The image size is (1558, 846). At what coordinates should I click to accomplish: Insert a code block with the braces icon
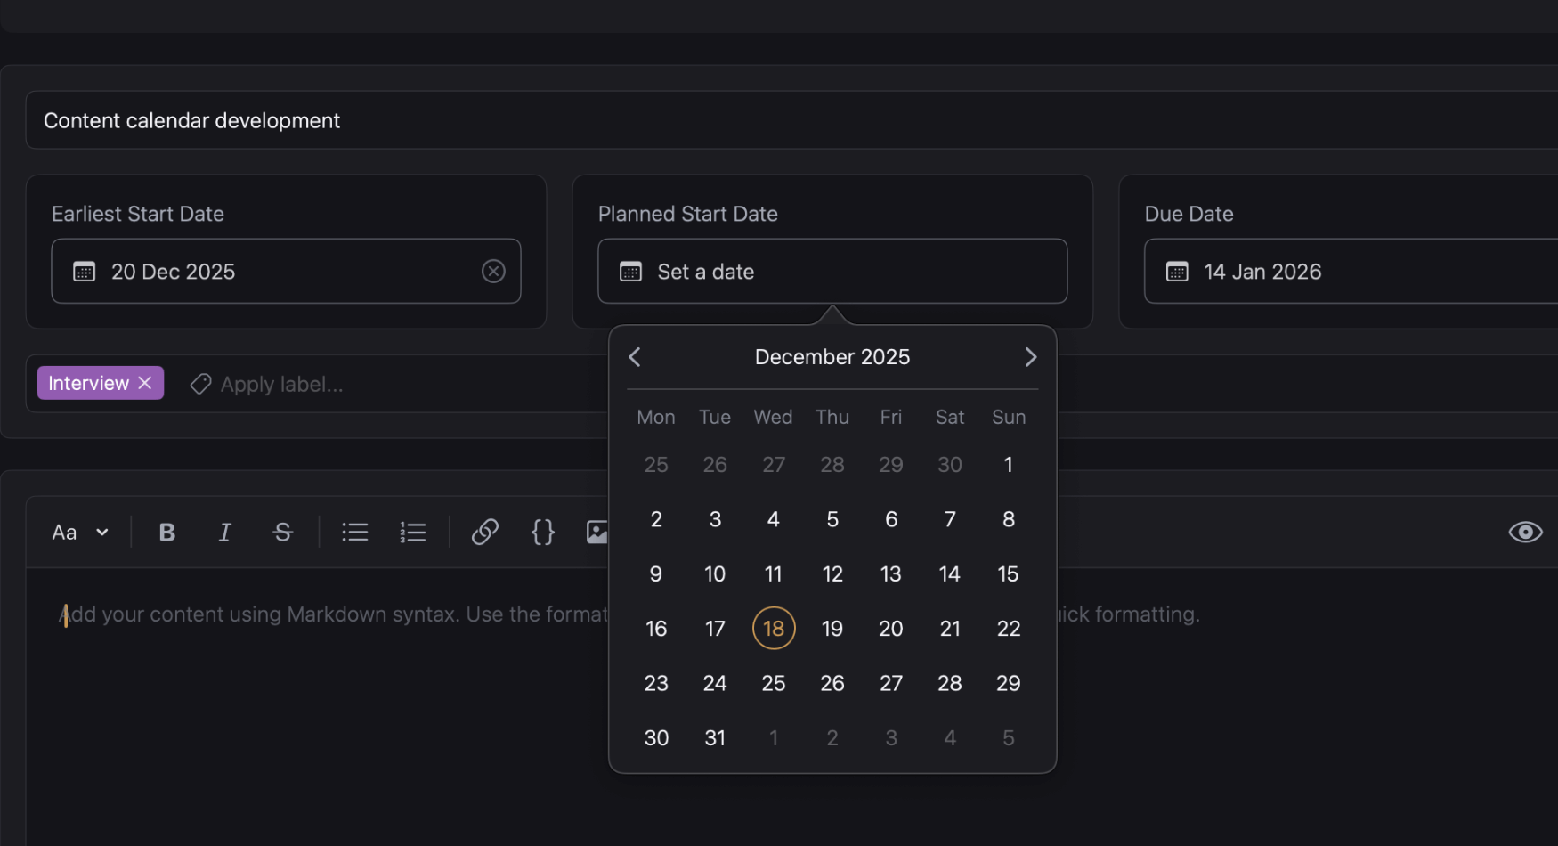[x=542, y=532]
